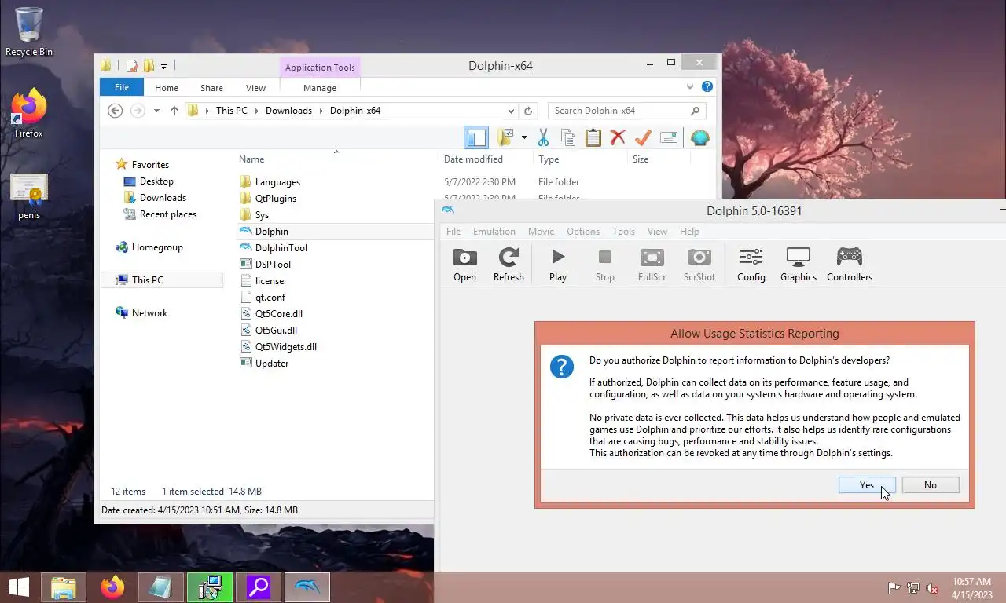Go up one folder with up arrow
Image resolution: width=1006 pixels, height=603 pixels.
point(174,111)
